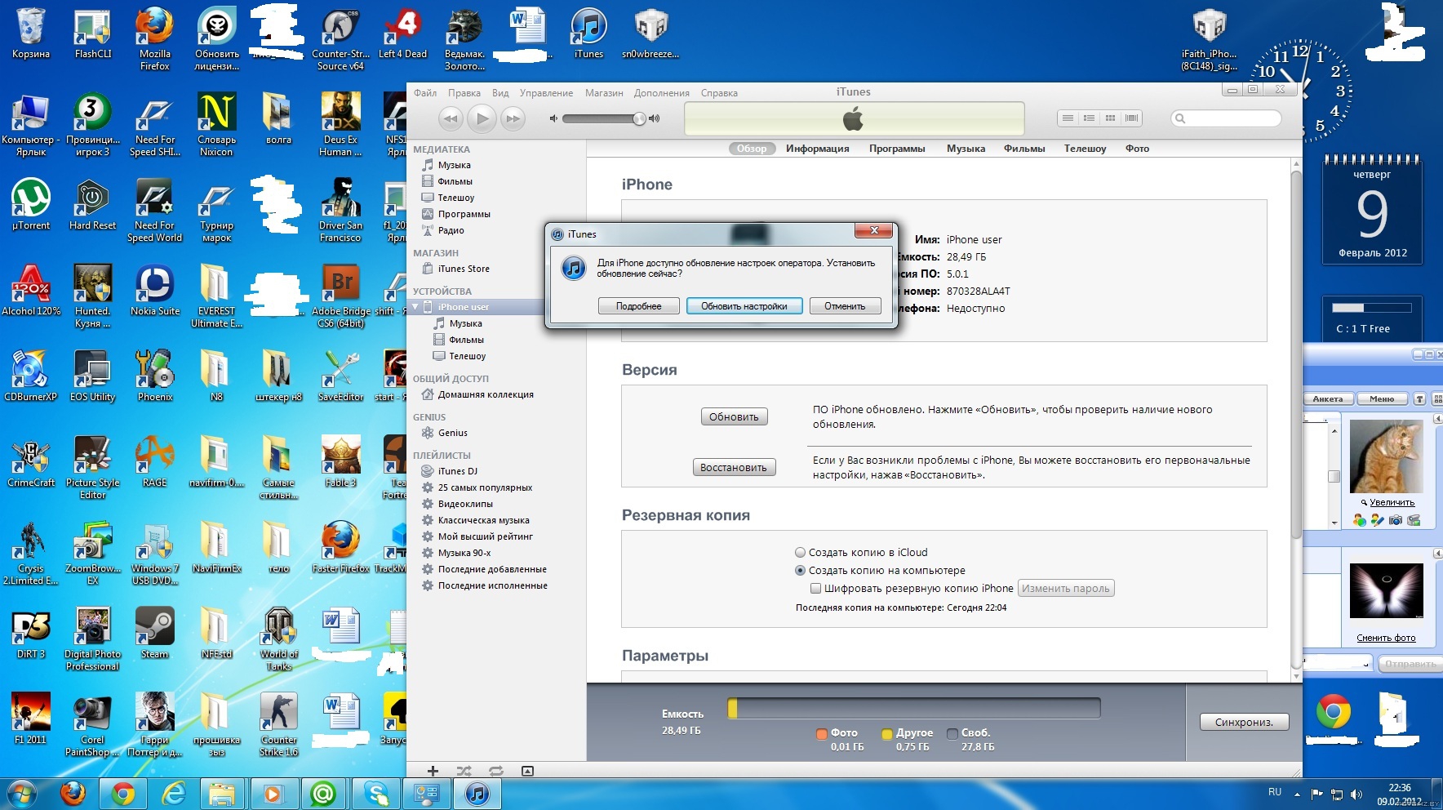
Task: Click Отменить in the iTunes dialog
Action: (845, 306)
